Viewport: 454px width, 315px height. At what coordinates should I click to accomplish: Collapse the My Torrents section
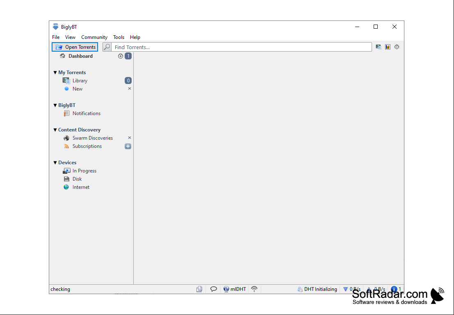[x=55, y=73]
